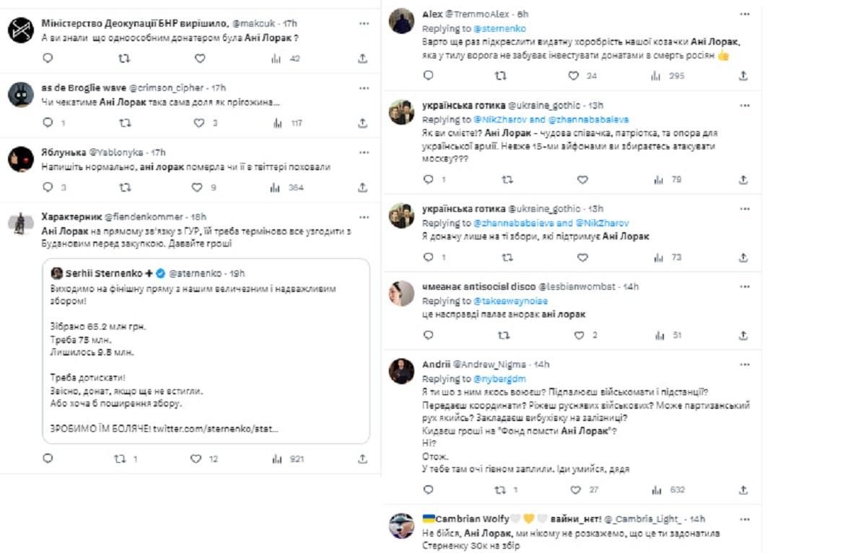Share Характерник's quoted tweet
The width and height of the screenshot is (866, 553).
tap(362, 459)
